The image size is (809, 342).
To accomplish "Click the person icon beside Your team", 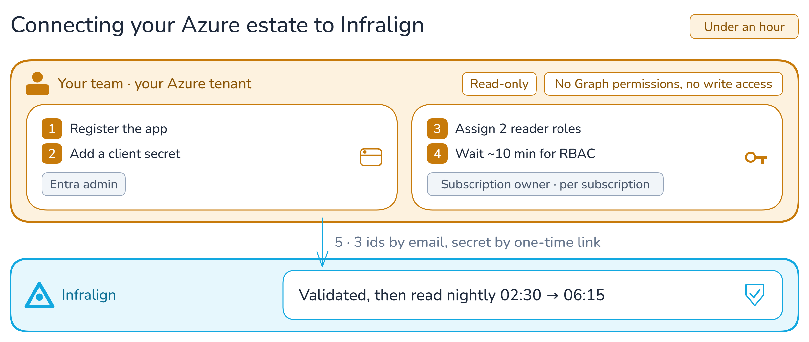I will pos(37,83).
